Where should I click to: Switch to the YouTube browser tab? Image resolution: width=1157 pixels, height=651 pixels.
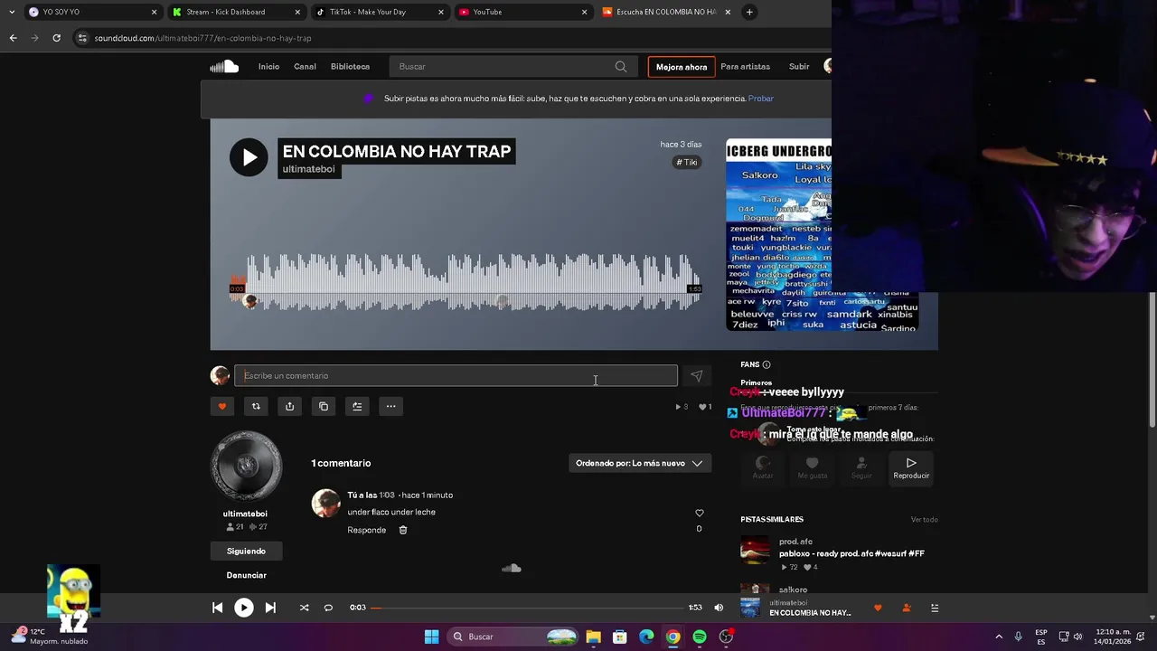(x=522, y=12)
